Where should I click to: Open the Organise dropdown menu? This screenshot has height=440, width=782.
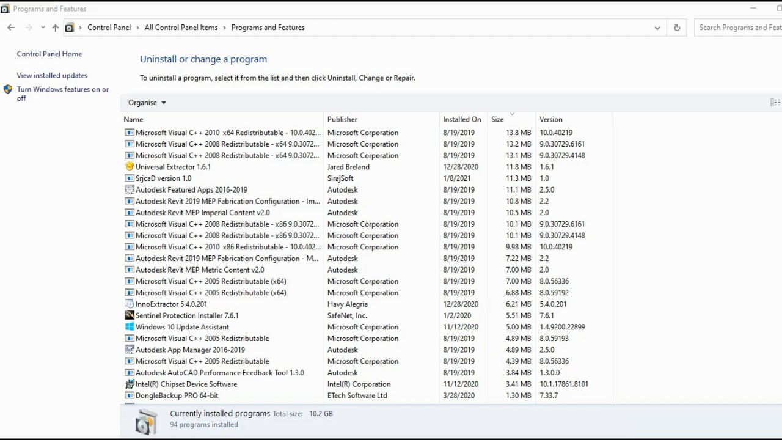click(147, 103)
